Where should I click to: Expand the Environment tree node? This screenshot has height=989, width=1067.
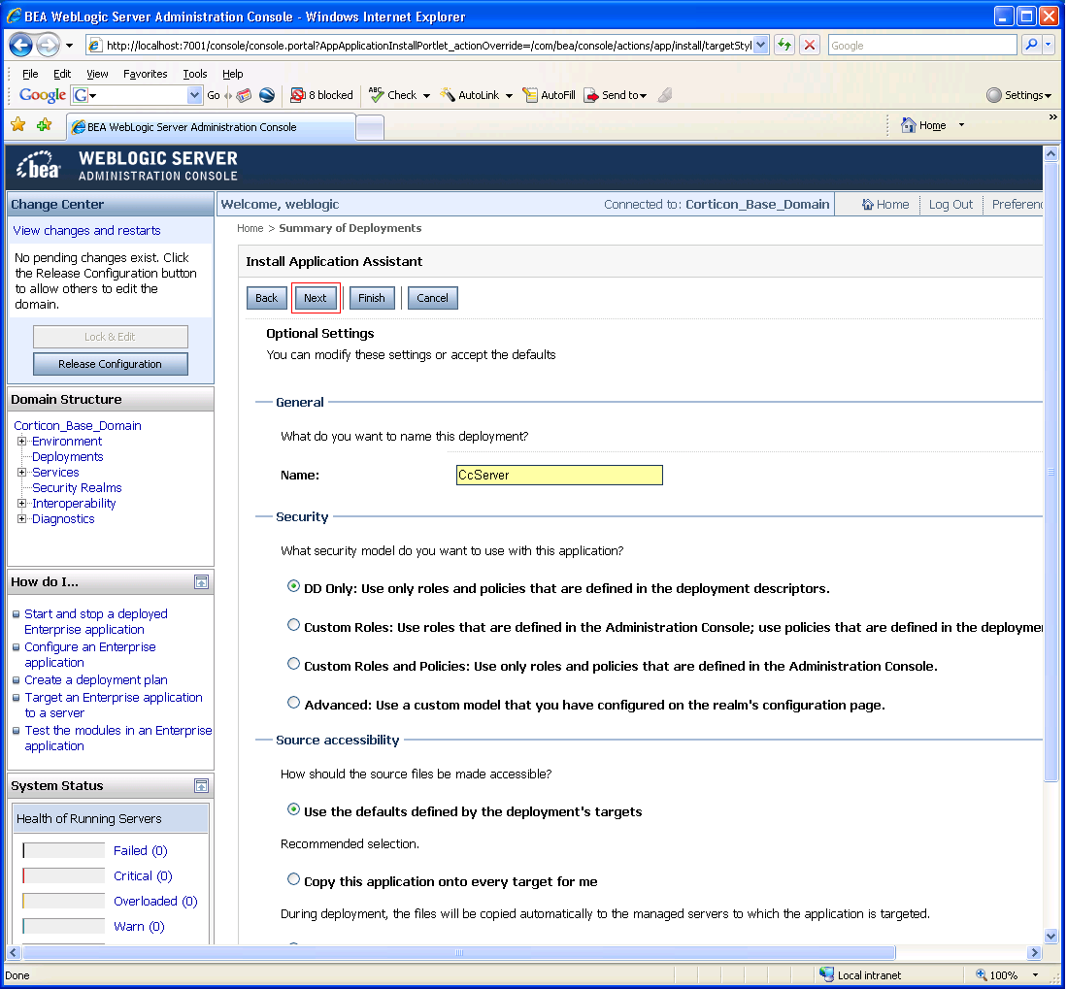click(x=21, y=442)
